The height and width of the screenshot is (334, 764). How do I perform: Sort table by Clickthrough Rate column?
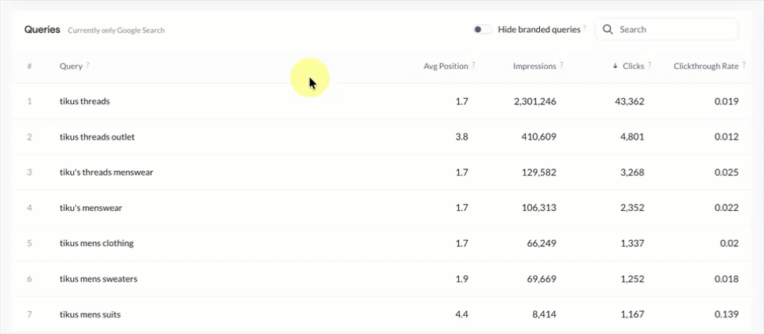(706, 66)
